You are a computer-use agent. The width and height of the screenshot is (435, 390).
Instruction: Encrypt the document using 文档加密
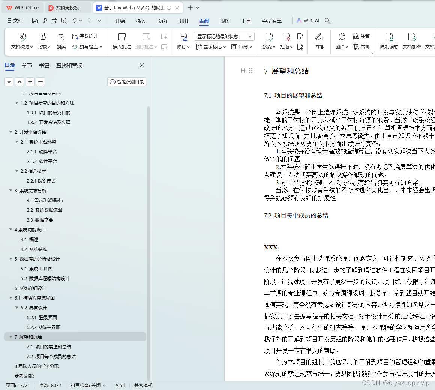pyautogui.click(x=411, y=41)
